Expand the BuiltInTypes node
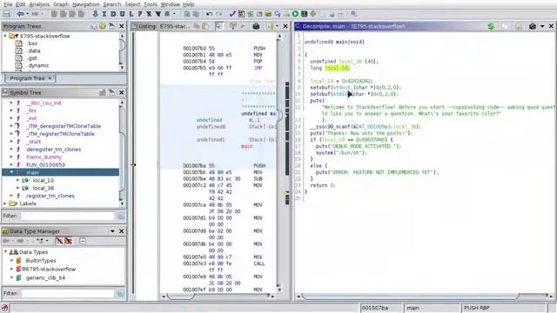Viewport: 557px width, 313px height. click(x=11, y=261)
